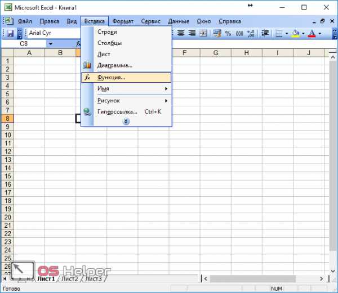Open the Вид menu
The height and width of the screenshot is (293, 338).
click(72, 21)
